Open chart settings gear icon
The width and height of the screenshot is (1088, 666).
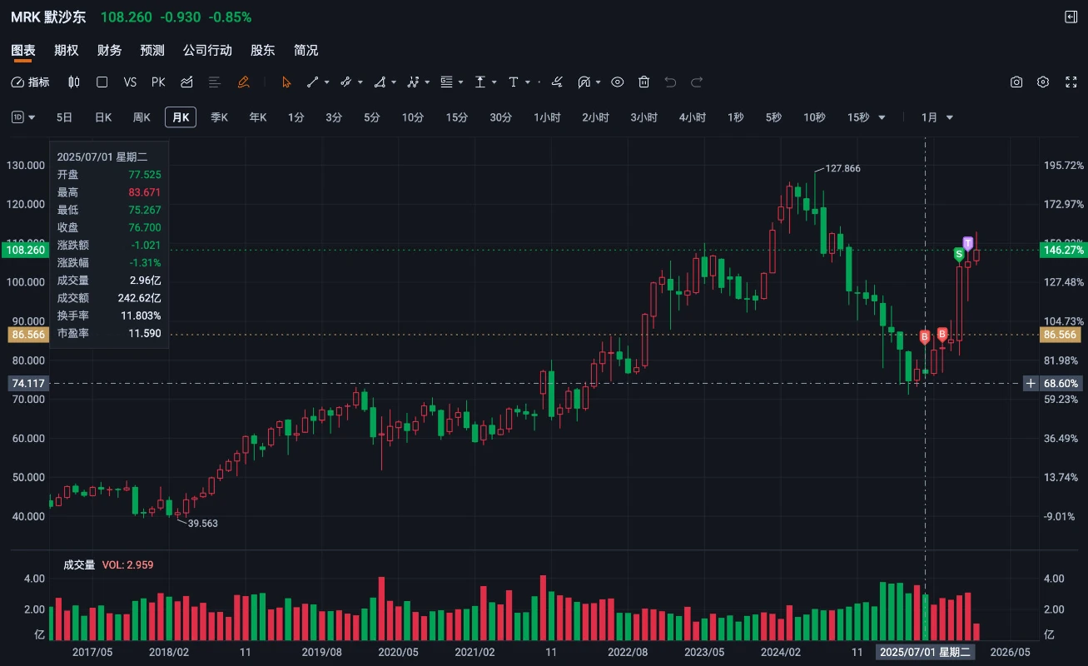click(1043, 82)
